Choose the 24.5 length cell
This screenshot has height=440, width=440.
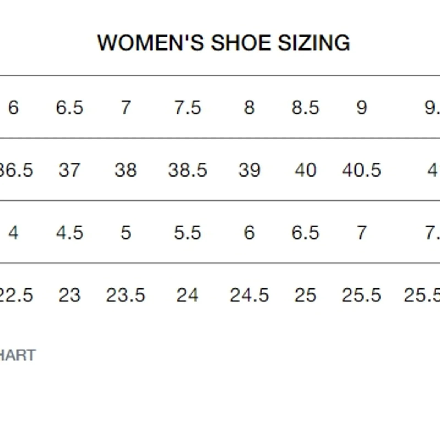point(249,295)
